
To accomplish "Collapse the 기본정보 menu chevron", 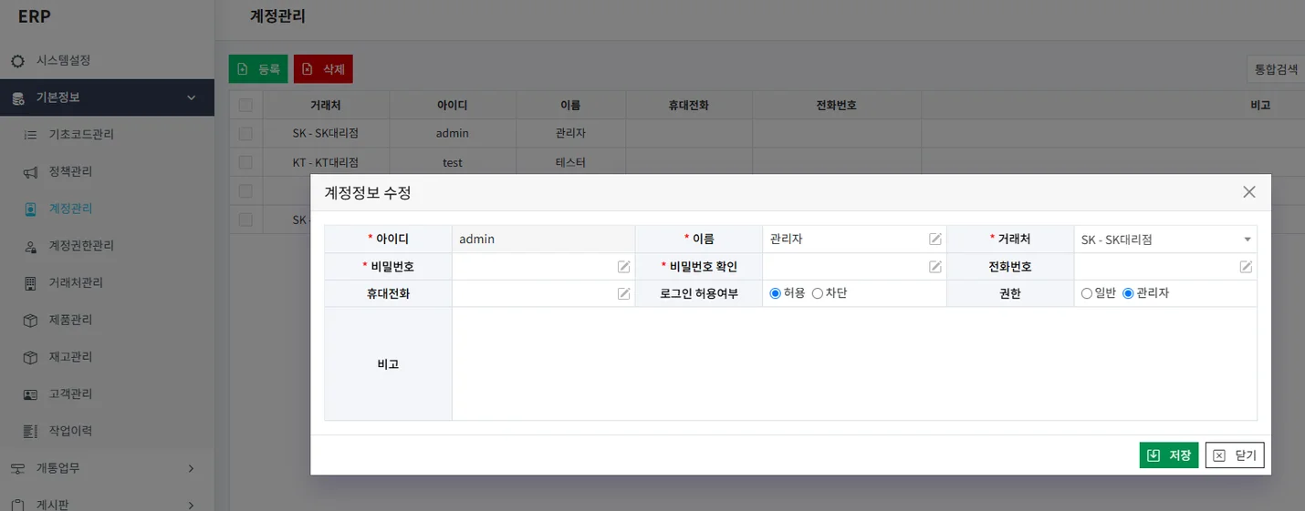I will coord(191,98).
